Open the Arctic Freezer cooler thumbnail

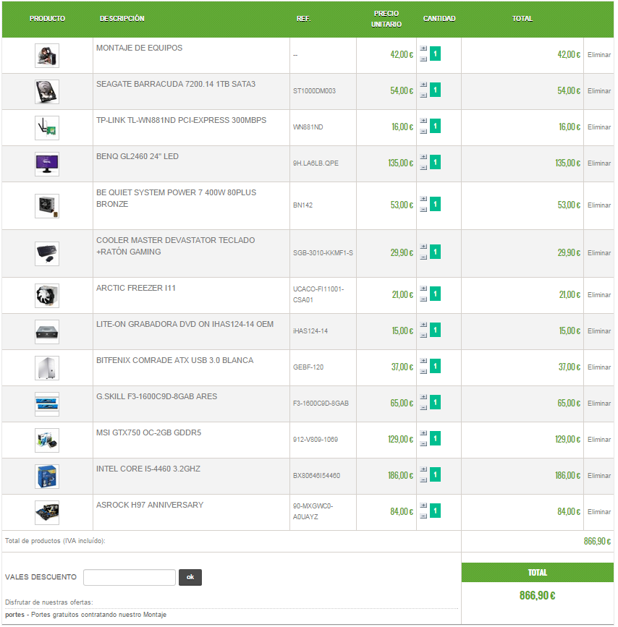[47, 296]
